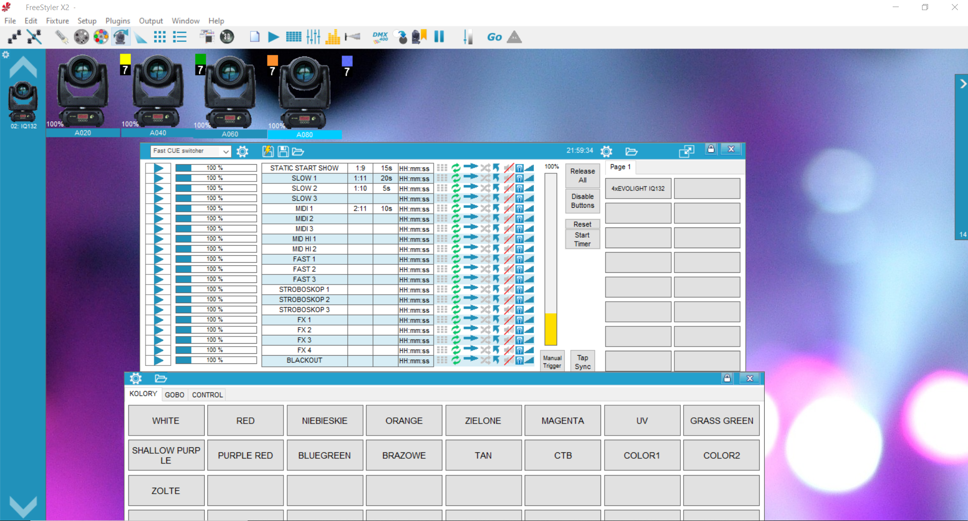968x521 pixels.
Task: Toggle the loop icon on SLOW 1 row
Action: tap(456, 178)
